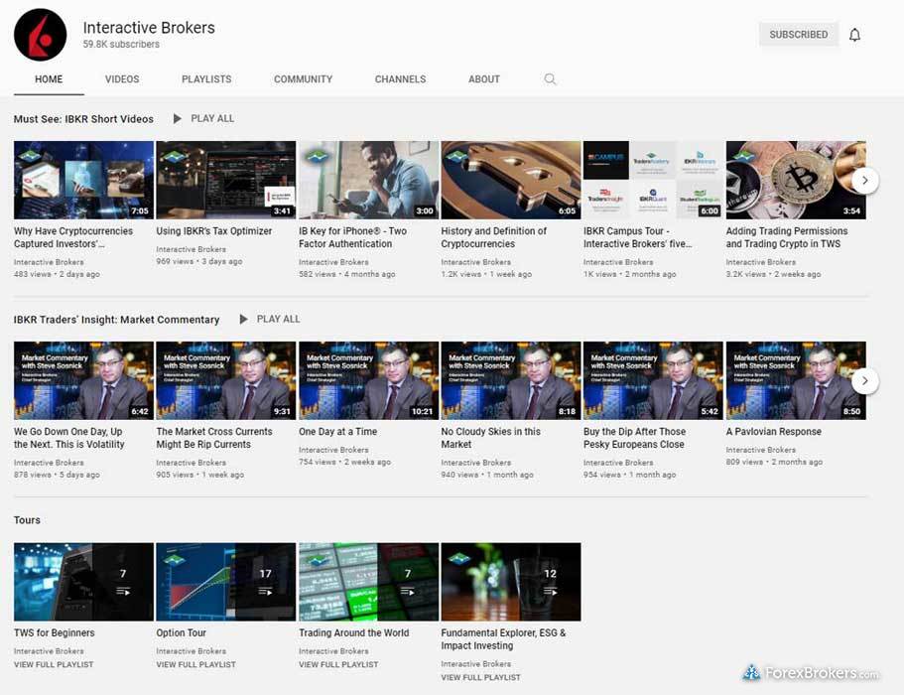The height and width of the screenshot is (695, 904).
Task: Click 'IBKR Campus Tour' video title
Action: pos(638,237)
